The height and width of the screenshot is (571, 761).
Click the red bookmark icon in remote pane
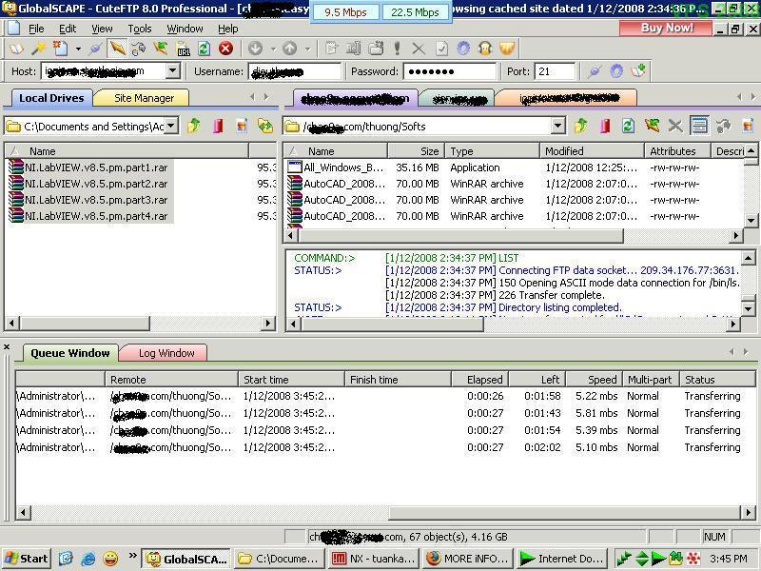[x=605, y=127]
